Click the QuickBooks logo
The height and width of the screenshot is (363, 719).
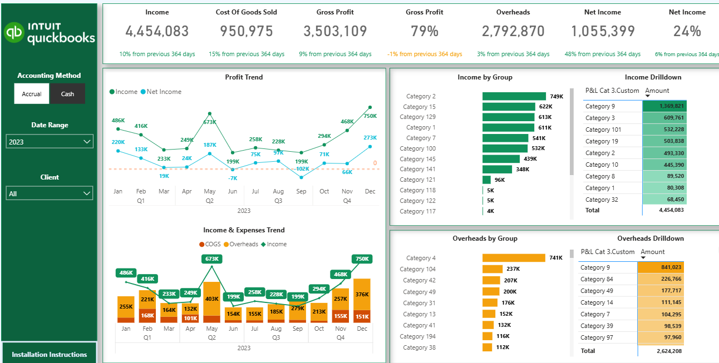[x=48, y=27]
